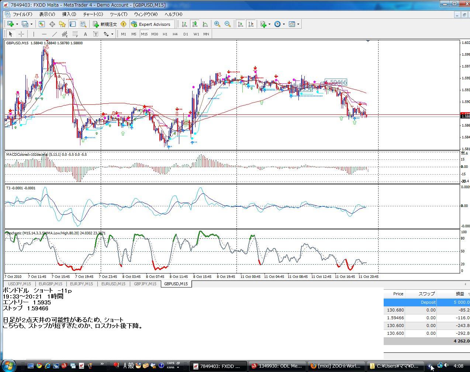This screenshot has height=372, width=470.
Task: Open the Templates dropdown arrow
Action: tap(298, 24)
